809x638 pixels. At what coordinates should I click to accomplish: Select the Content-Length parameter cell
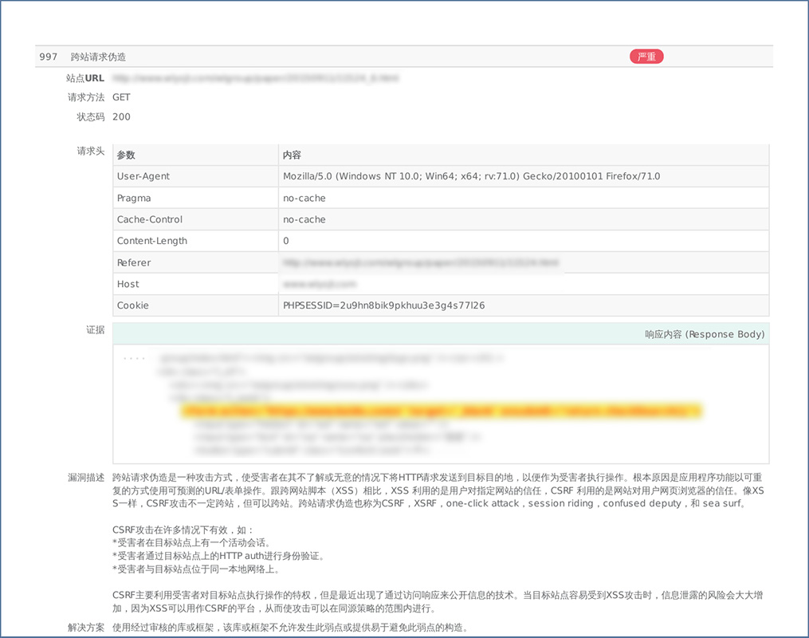point(152,241)
